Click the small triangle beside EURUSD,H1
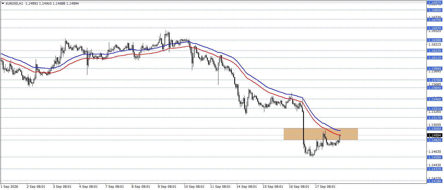 (x=3, y=4)
